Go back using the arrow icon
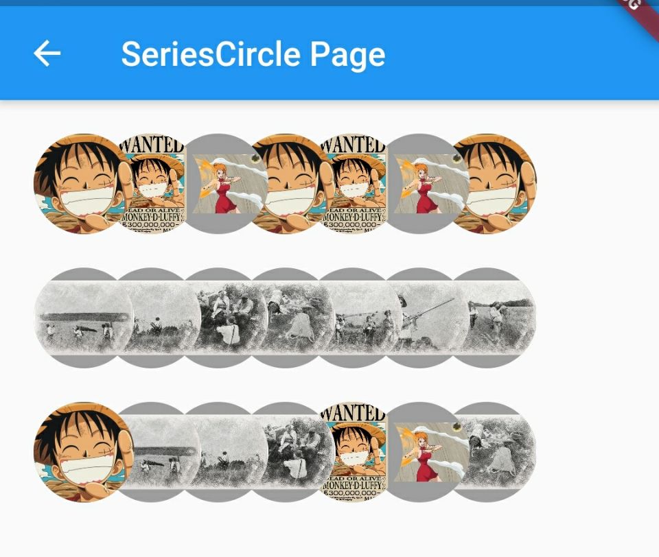 tap(47, 54)
